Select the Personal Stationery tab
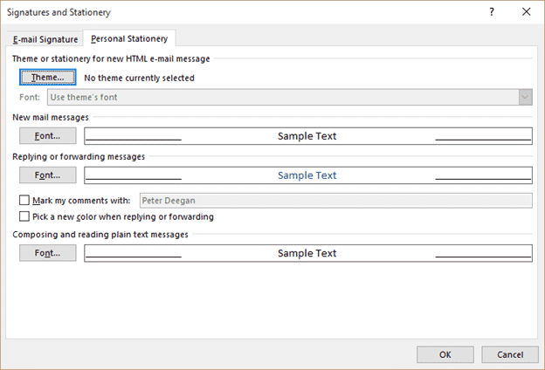 click(130, 38)
